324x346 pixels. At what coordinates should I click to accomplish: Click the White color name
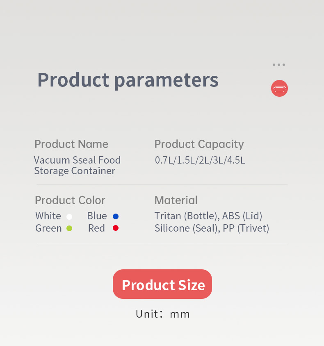pos(48,216)
